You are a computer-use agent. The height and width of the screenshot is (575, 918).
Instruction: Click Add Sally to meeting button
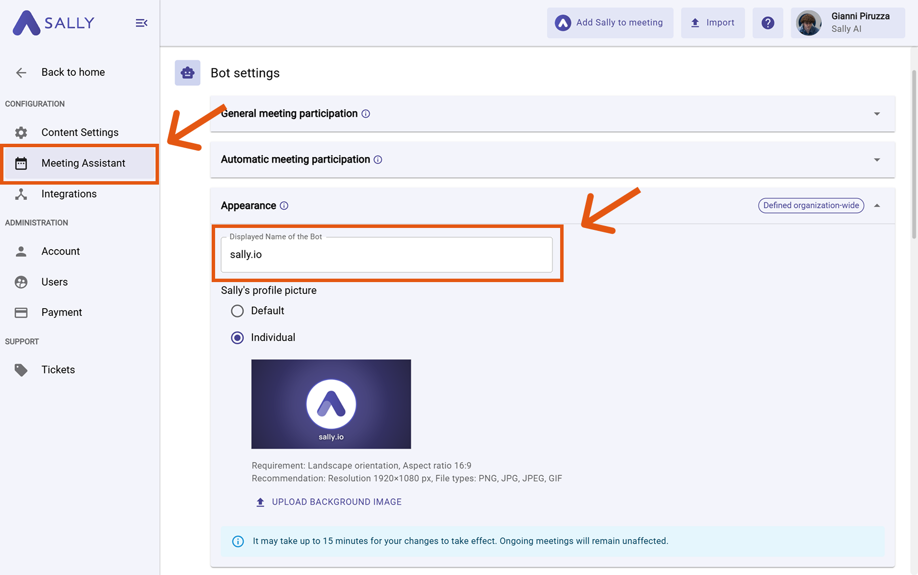[x=610, y=23]
